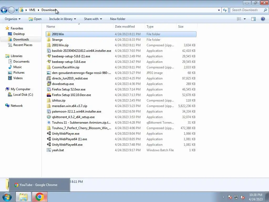Open the Documents library
Screen dimensions: 269x202
coord(21,62)
